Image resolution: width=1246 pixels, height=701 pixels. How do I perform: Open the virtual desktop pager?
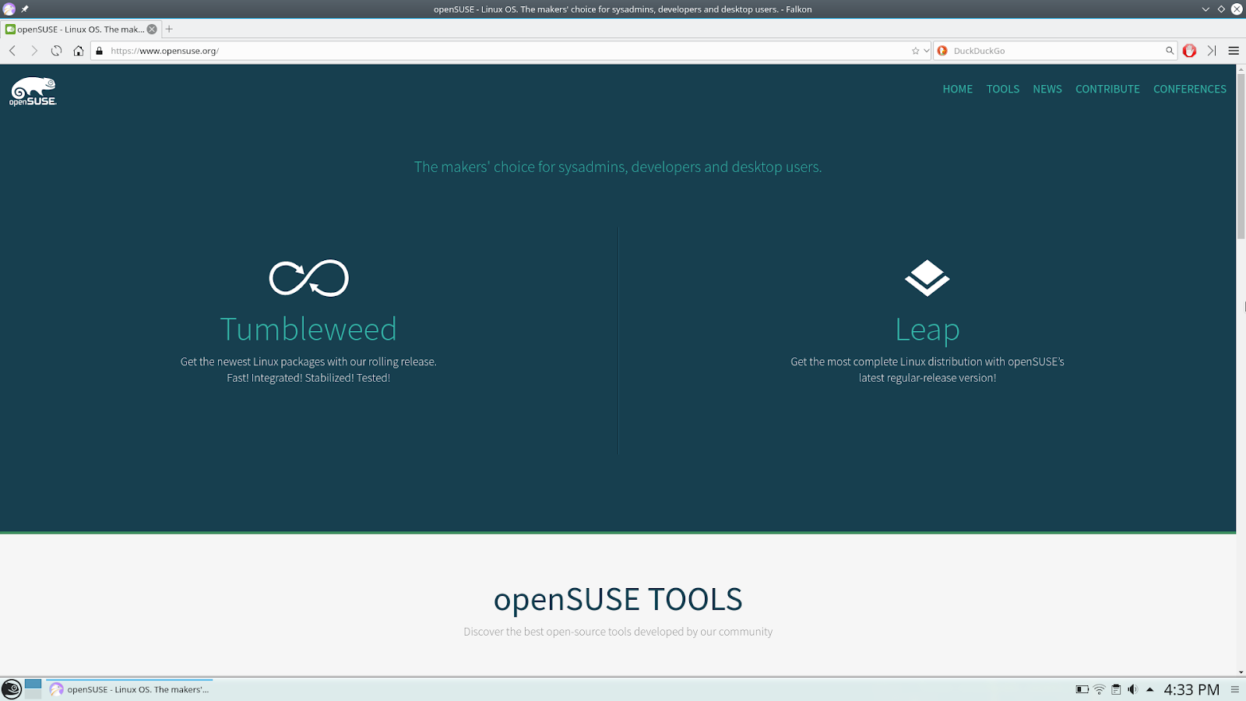pos(33,689)
